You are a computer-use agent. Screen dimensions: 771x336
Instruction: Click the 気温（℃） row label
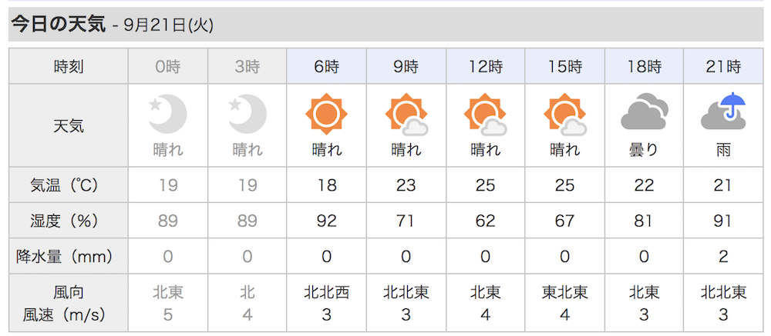[x=69, y=185]
